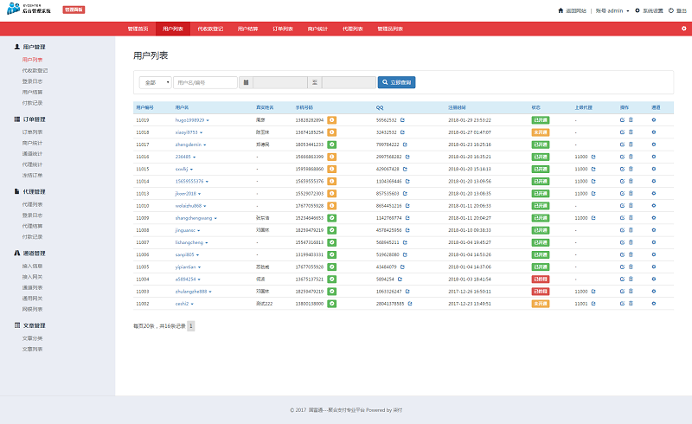Click the 立即查询 search button
Viewport: 692px width, 424px height.
point(397,82)
